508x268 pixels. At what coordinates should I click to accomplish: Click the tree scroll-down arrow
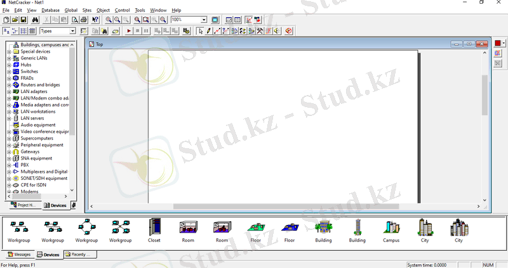pos(72,190)
